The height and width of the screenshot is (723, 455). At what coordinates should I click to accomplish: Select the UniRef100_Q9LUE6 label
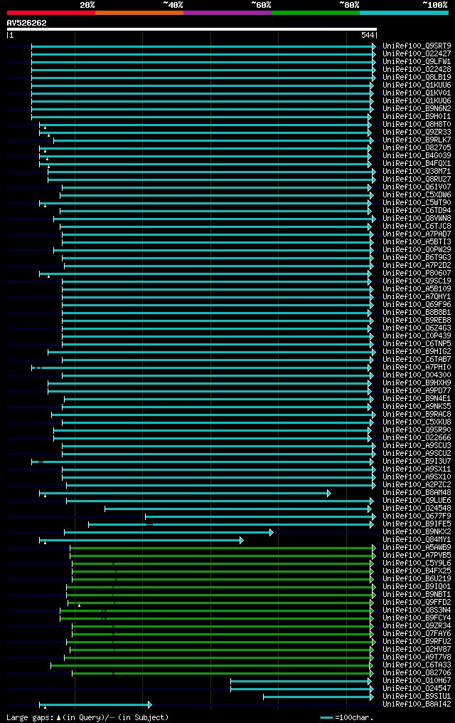point(417,501)
